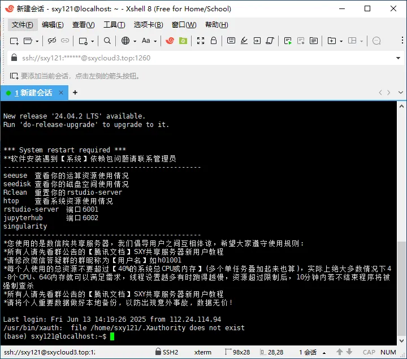The image size is (407, 359).
Task: Click the terminal vertical scrollbar thumb
Action: click(x=401, y=289)
